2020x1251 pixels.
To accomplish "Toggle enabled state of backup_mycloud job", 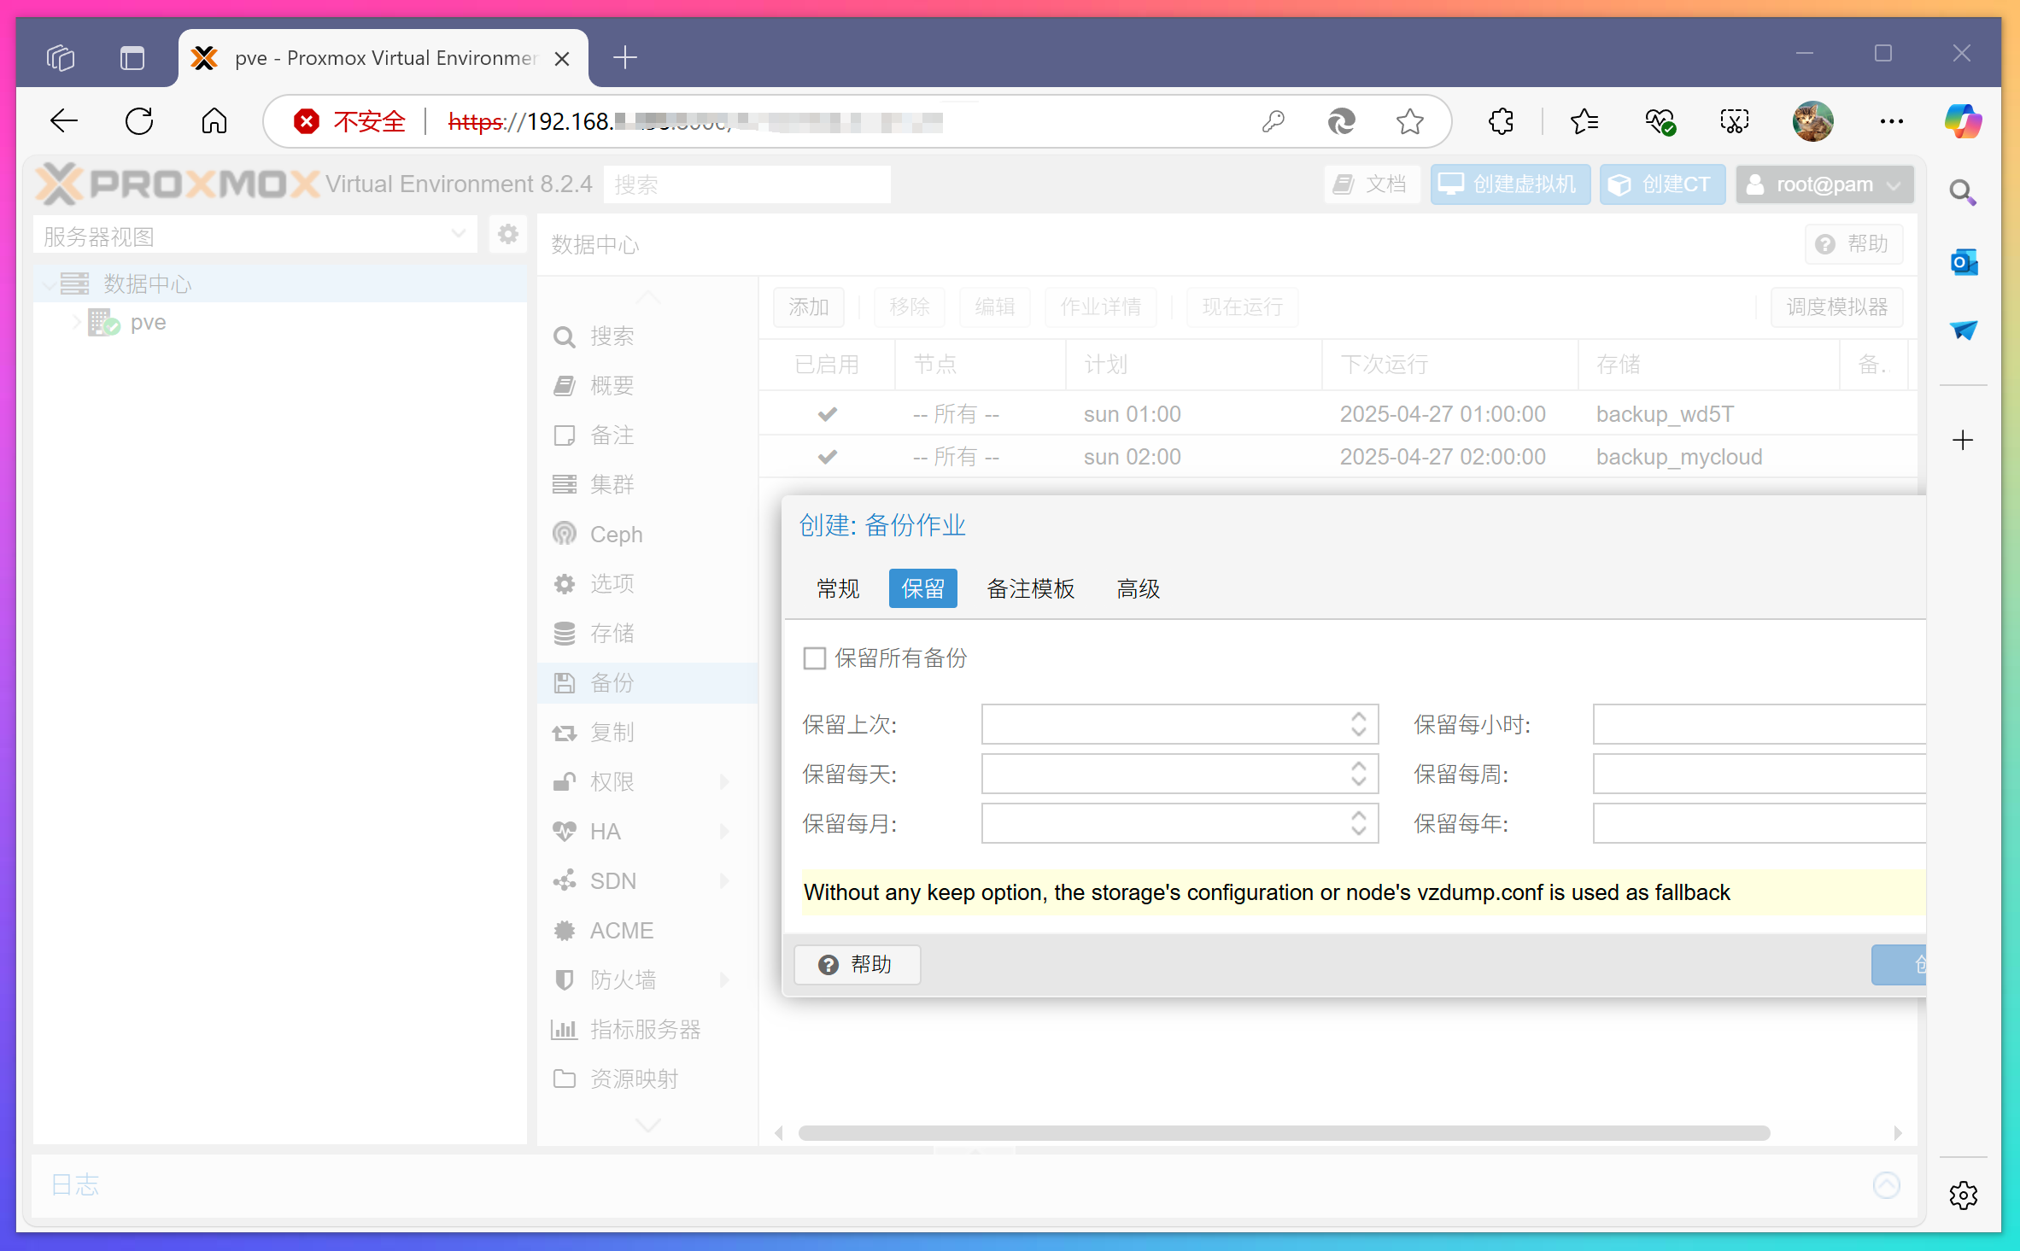I will tap(826, 456).
